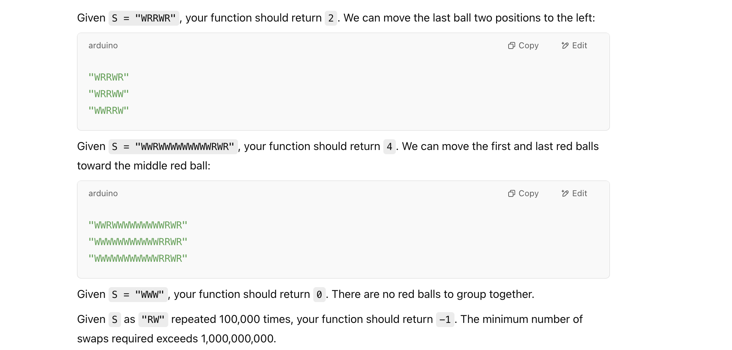Click the arduino language label on the first block
This screenshot has height=350, width=732.
(103, 45)
